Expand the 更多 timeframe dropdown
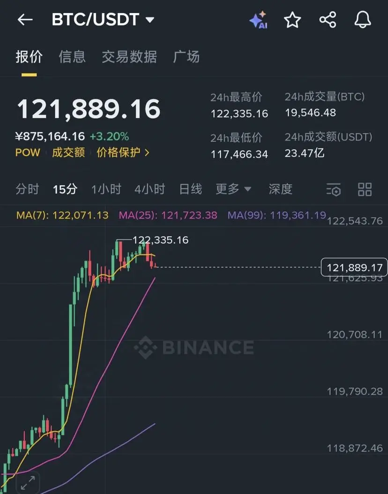388x494 pixels. pyautogui.click(x=233, y=189)
